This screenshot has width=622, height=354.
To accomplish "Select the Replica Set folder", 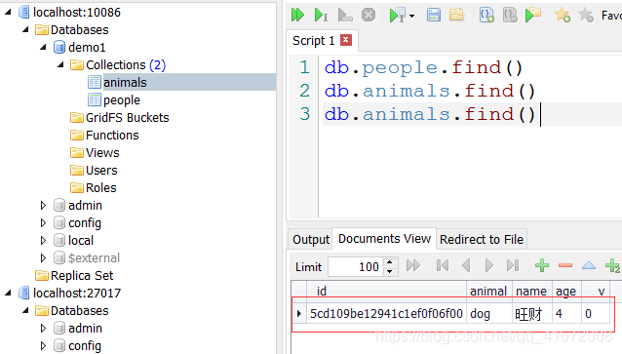I will click(82, 275).
